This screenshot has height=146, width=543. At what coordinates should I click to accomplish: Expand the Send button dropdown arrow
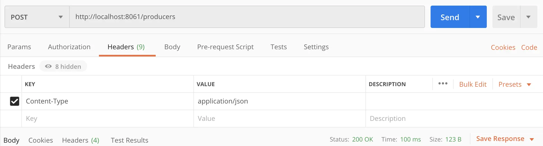point(478,17)
